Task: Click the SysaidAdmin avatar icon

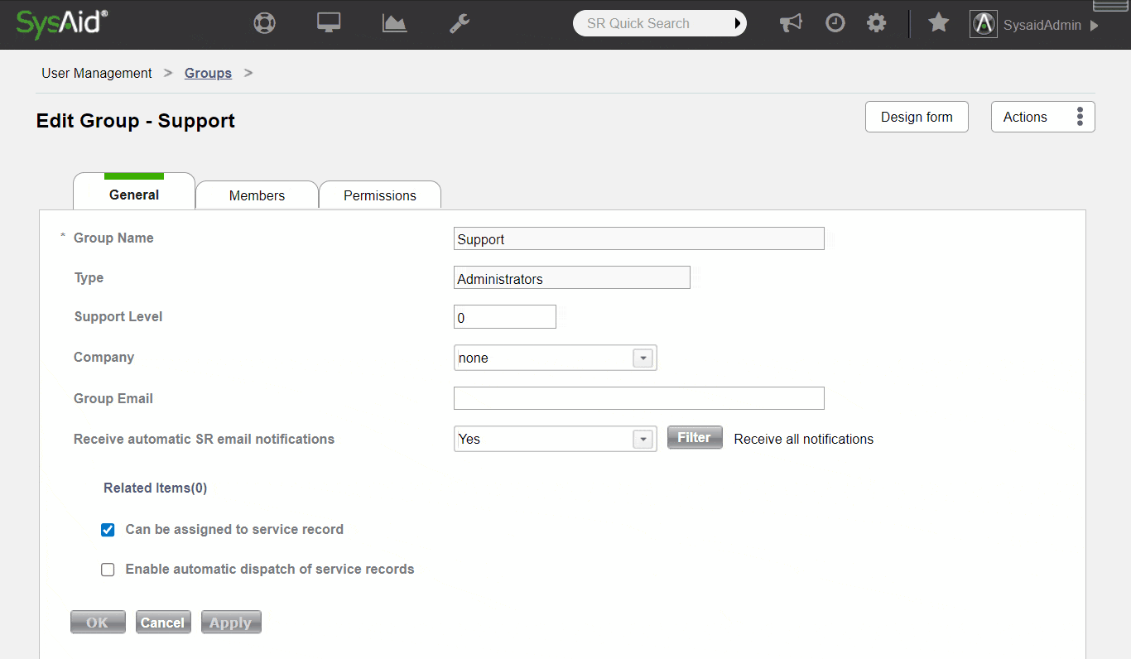Action: click(983, 24)
